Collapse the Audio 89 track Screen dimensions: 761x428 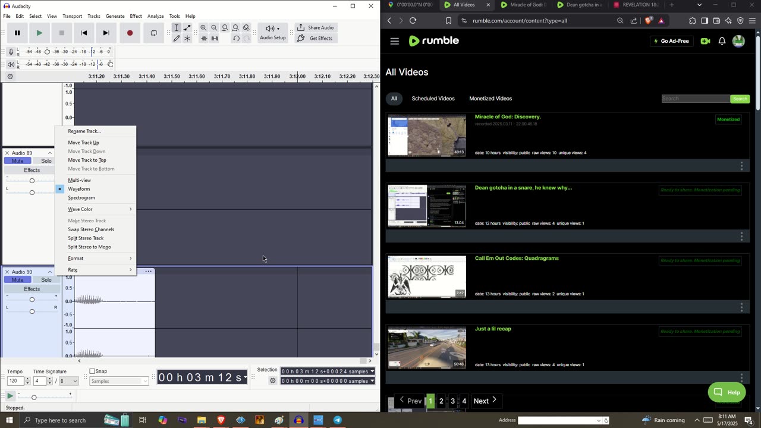tap(50, 153)
